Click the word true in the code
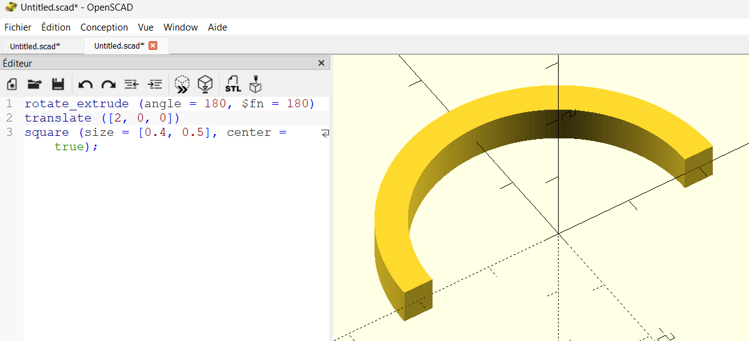The image size is (749, 341). [69, 146]
